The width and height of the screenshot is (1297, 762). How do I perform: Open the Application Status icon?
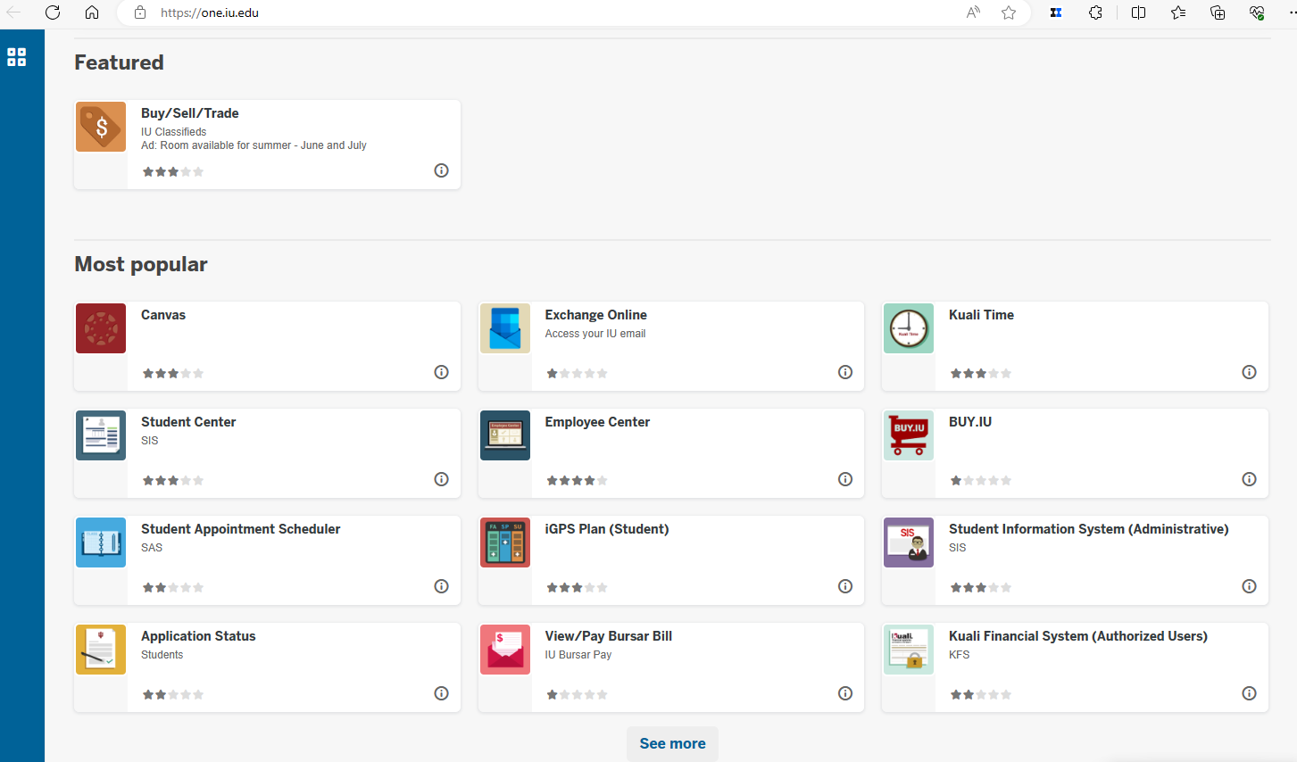[101, 650]
